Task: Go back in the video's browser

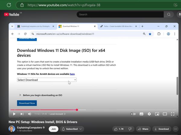Action: point(13,34)
